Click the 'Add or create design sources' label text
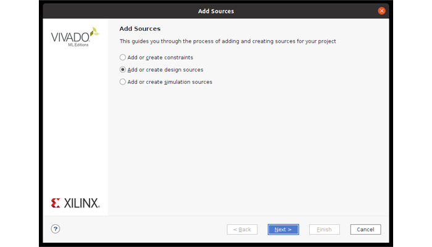The height and width of the screenshot is (247, 432). pos(165,70)
